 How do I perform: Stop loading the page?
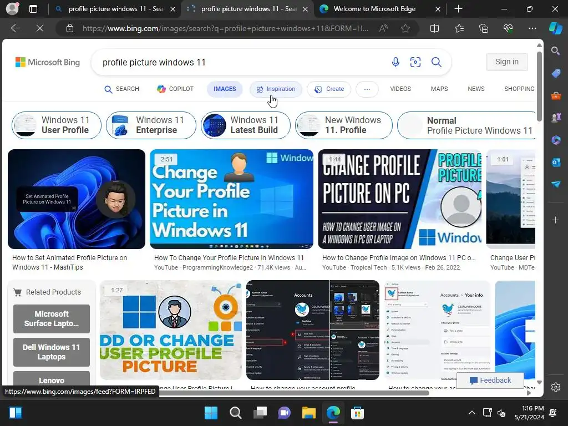click(x=40, y=28)
